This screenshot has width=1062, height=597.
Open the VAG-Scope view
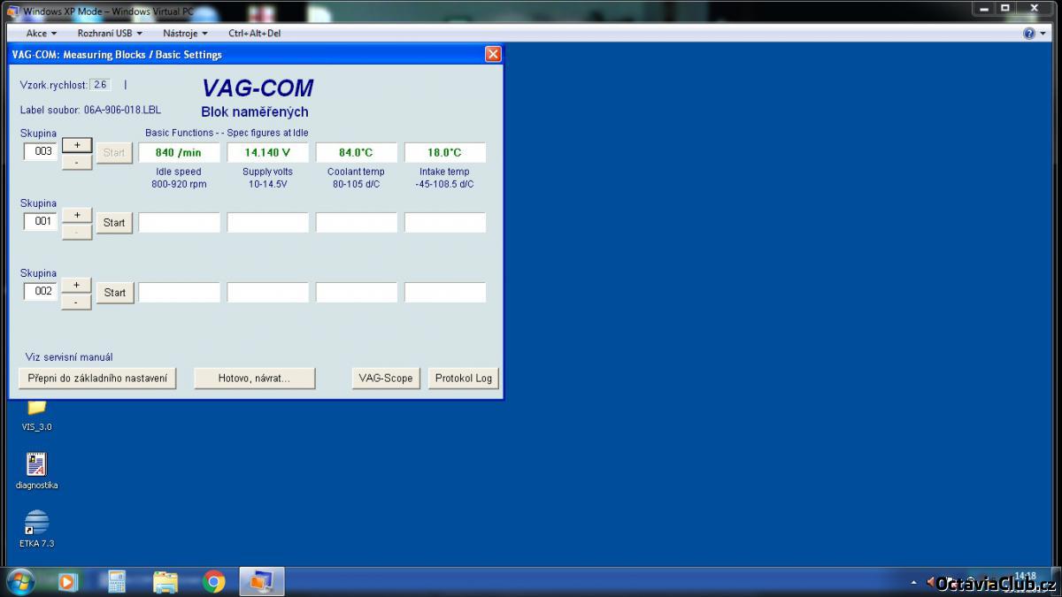pos(385,378)
